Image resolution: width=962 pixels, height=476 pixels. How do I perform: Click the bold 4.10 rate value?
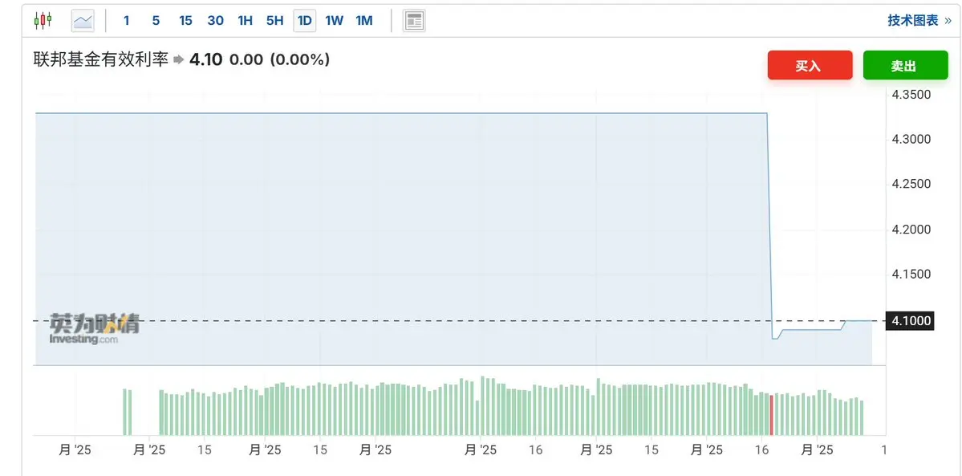click(x=205, y=59)
